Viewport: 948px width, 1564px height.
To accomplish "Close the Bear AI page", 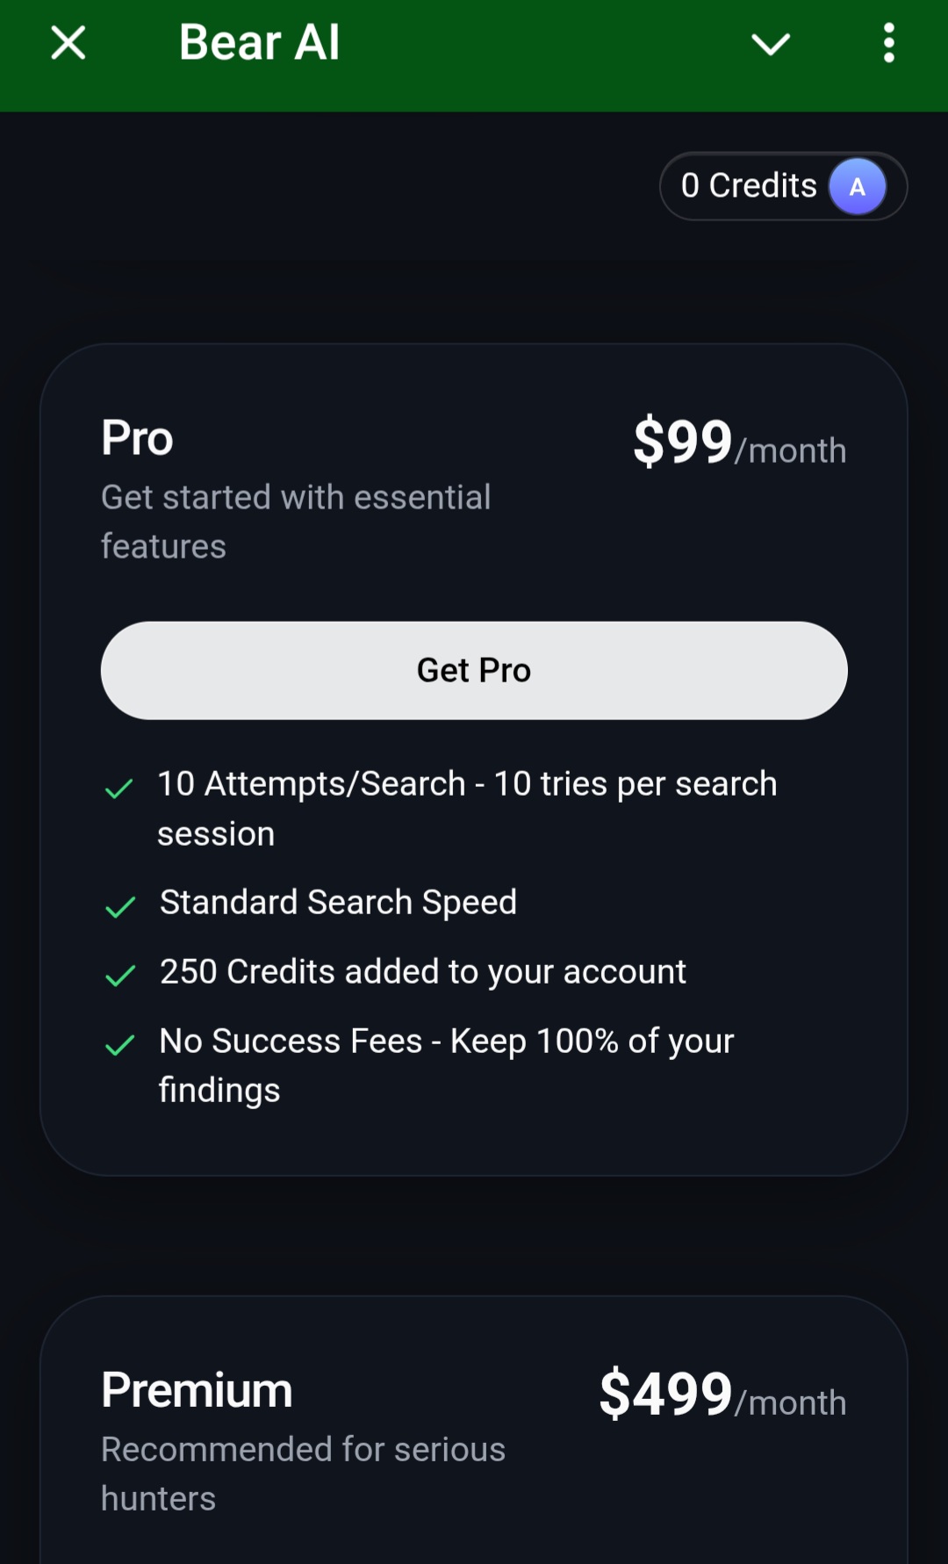I will tap(68, 42).
